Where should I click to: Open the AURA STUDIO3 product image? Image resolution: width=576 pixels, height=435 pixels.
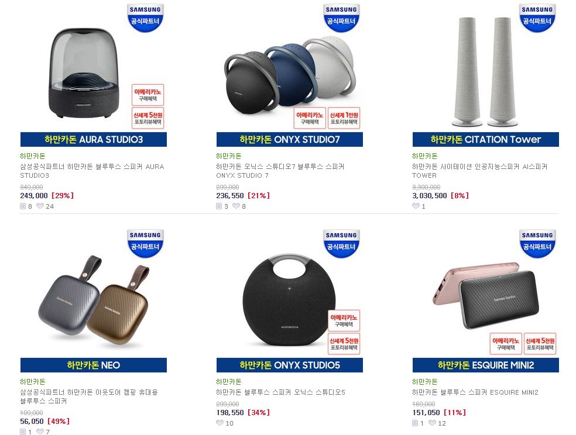pyautogui.click(x=93, y=74)
